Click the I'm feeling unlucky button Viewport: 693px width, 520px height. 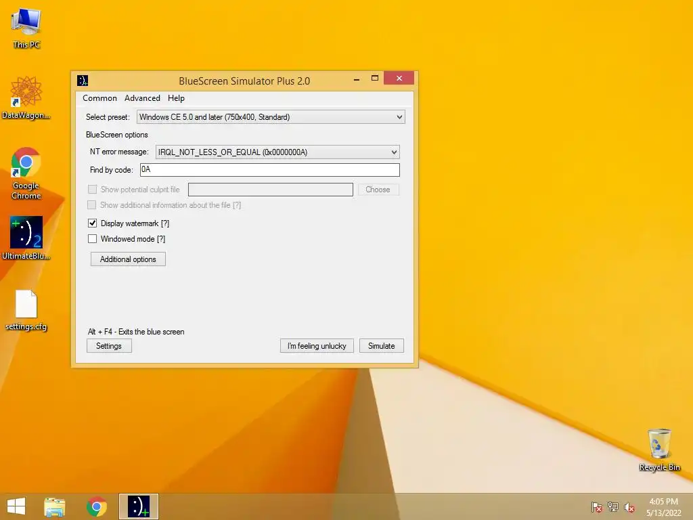pyautogui.click(x=317, y=346)
